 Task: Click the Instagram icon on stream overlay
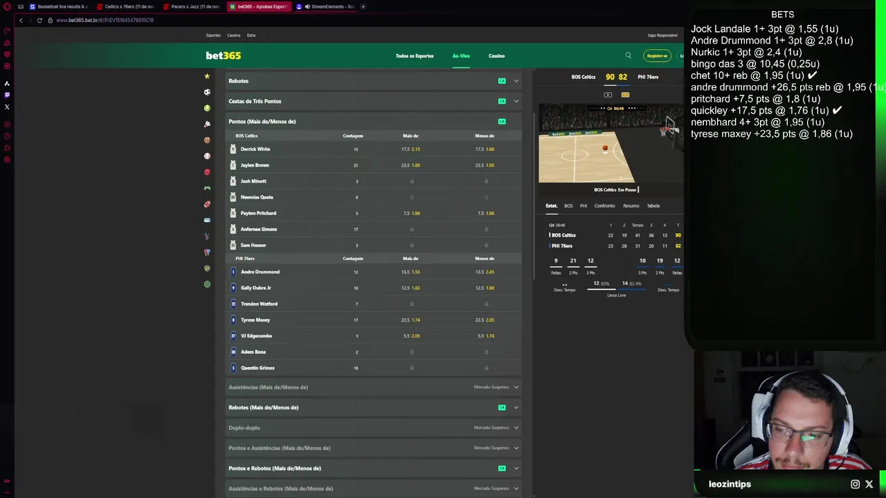(855, 484)
